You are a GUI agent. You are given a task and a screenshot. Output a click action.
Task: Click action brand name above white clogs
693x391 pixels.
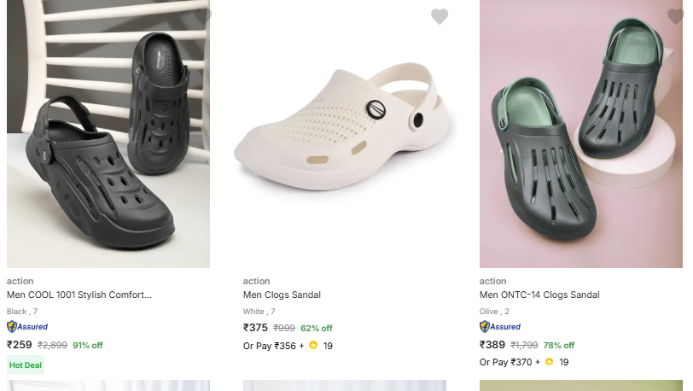pos(256,281)
